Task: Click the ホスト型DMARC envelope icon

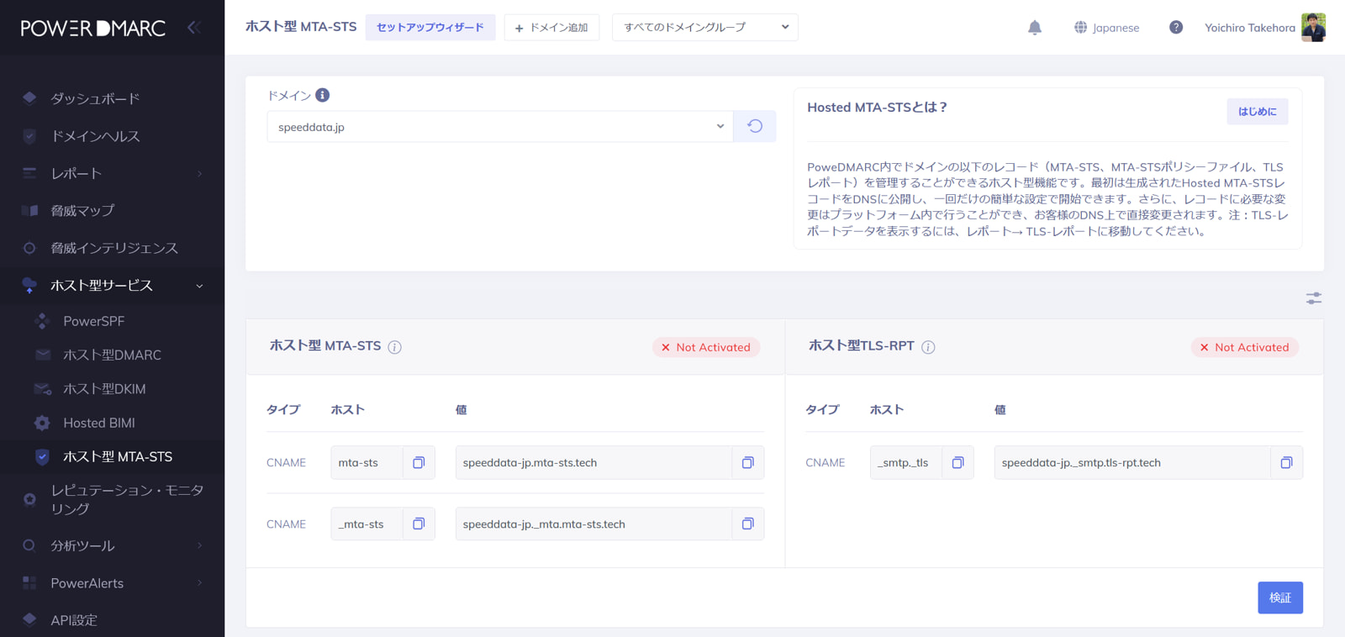Action: (42, 355)
